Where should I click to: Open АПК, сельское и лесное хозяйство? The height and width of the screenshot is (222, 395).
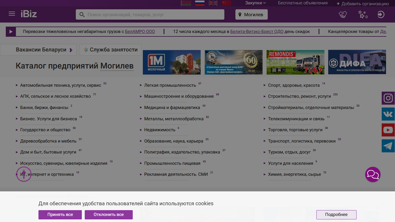(x=56, y=96)
